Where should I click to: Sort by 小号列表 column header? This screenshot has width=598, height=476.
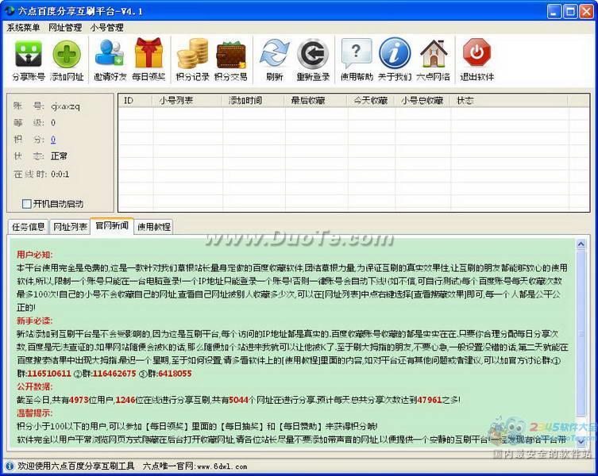tap(187, 101)
